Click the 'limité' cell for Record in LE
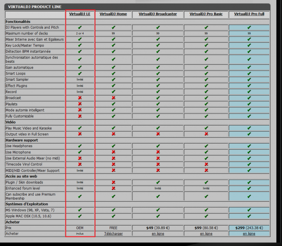282x246 pixels. pyautogui.click(x=80, y=92)
